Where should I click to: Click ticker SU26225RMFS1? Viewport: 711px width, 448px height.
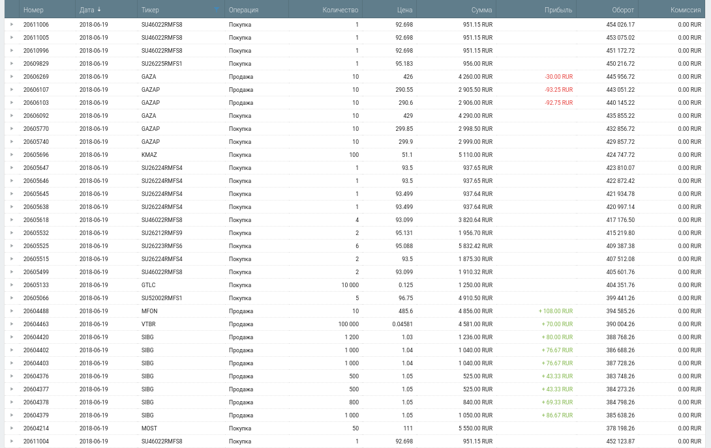pyautogui.click(x=162, y=64)
